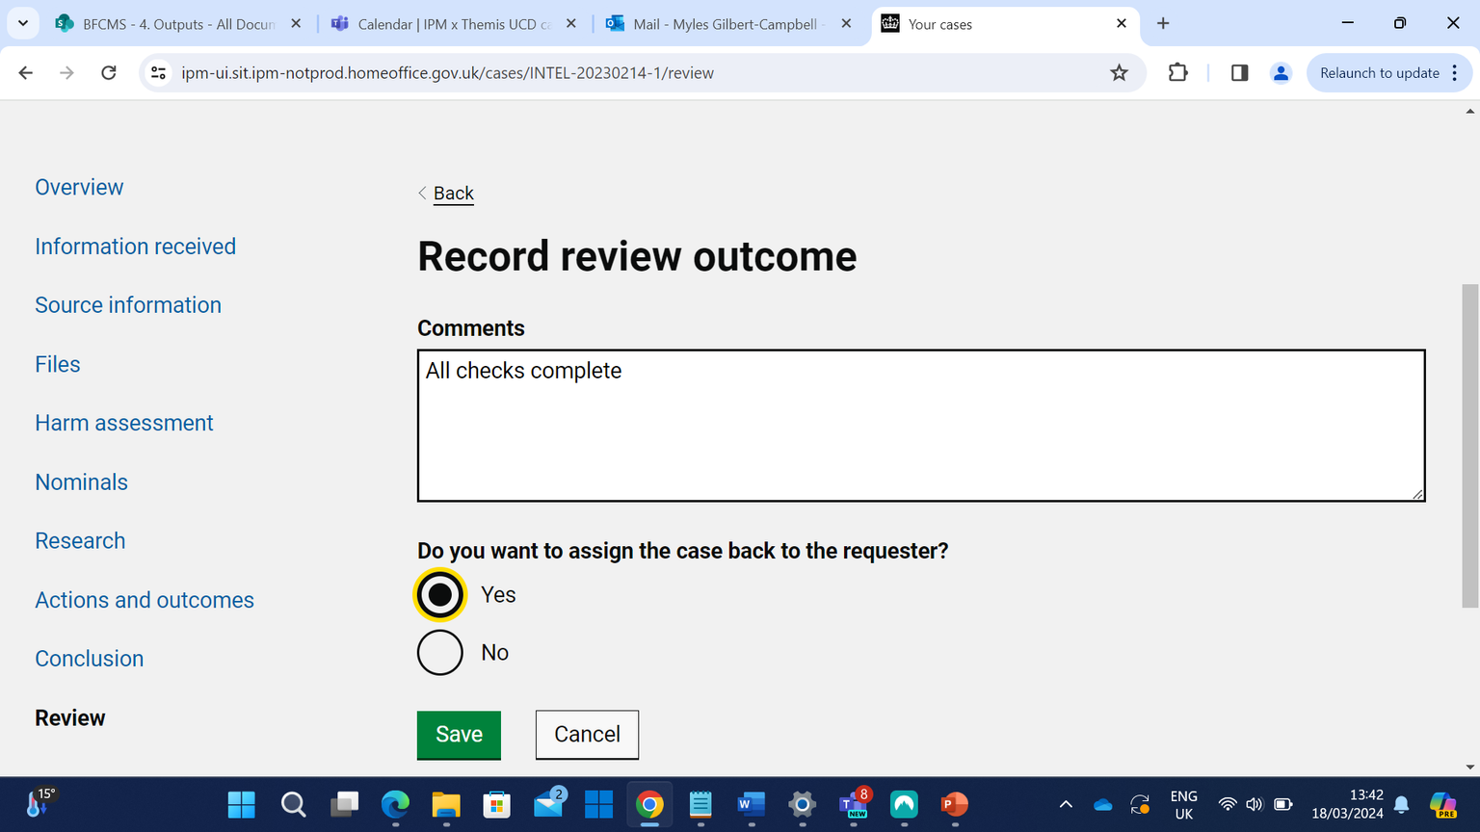Click the green Save button
Viewport: 1480px width, 832px height.
(x=459, y=735)
